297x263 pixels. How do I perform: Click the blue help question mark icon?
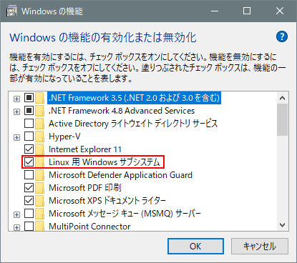coord(282,36)
